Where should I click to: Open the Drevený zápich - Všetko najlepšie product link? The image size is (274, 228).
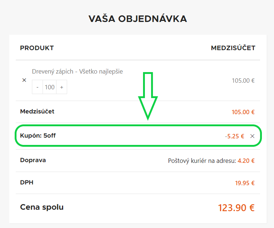[77, 71]
